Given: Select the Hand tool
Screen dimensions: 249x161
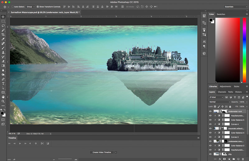Looking at the screenshot, I should [x=3, y=97].
